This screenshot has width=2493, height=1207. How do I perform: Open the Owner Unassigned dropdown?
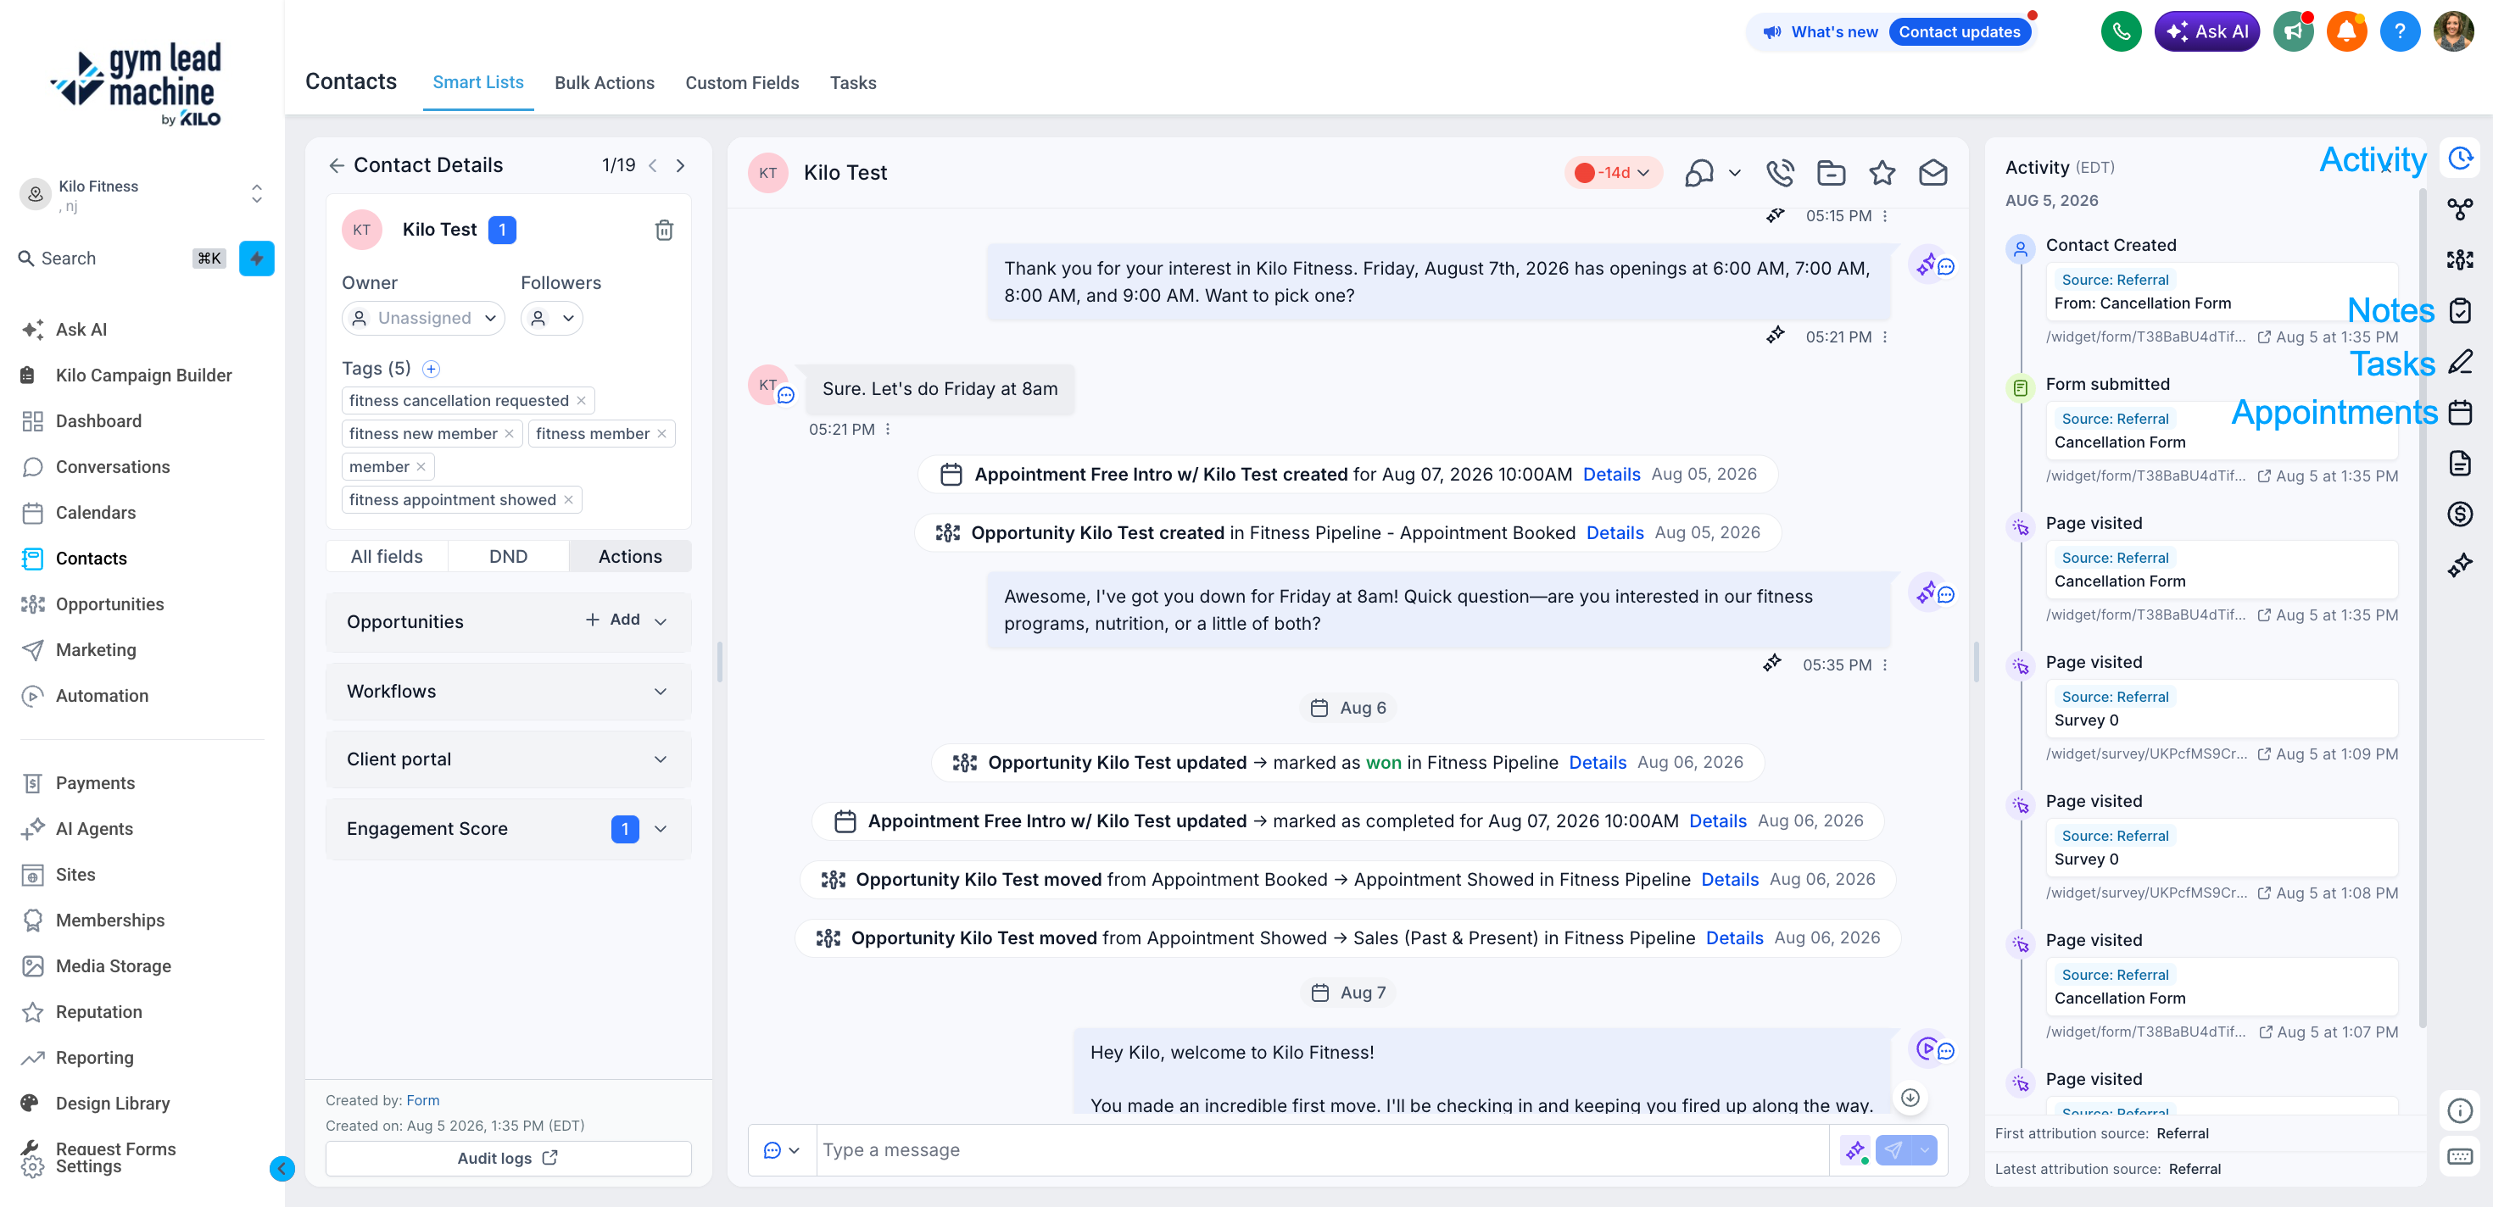pos(423,318)
